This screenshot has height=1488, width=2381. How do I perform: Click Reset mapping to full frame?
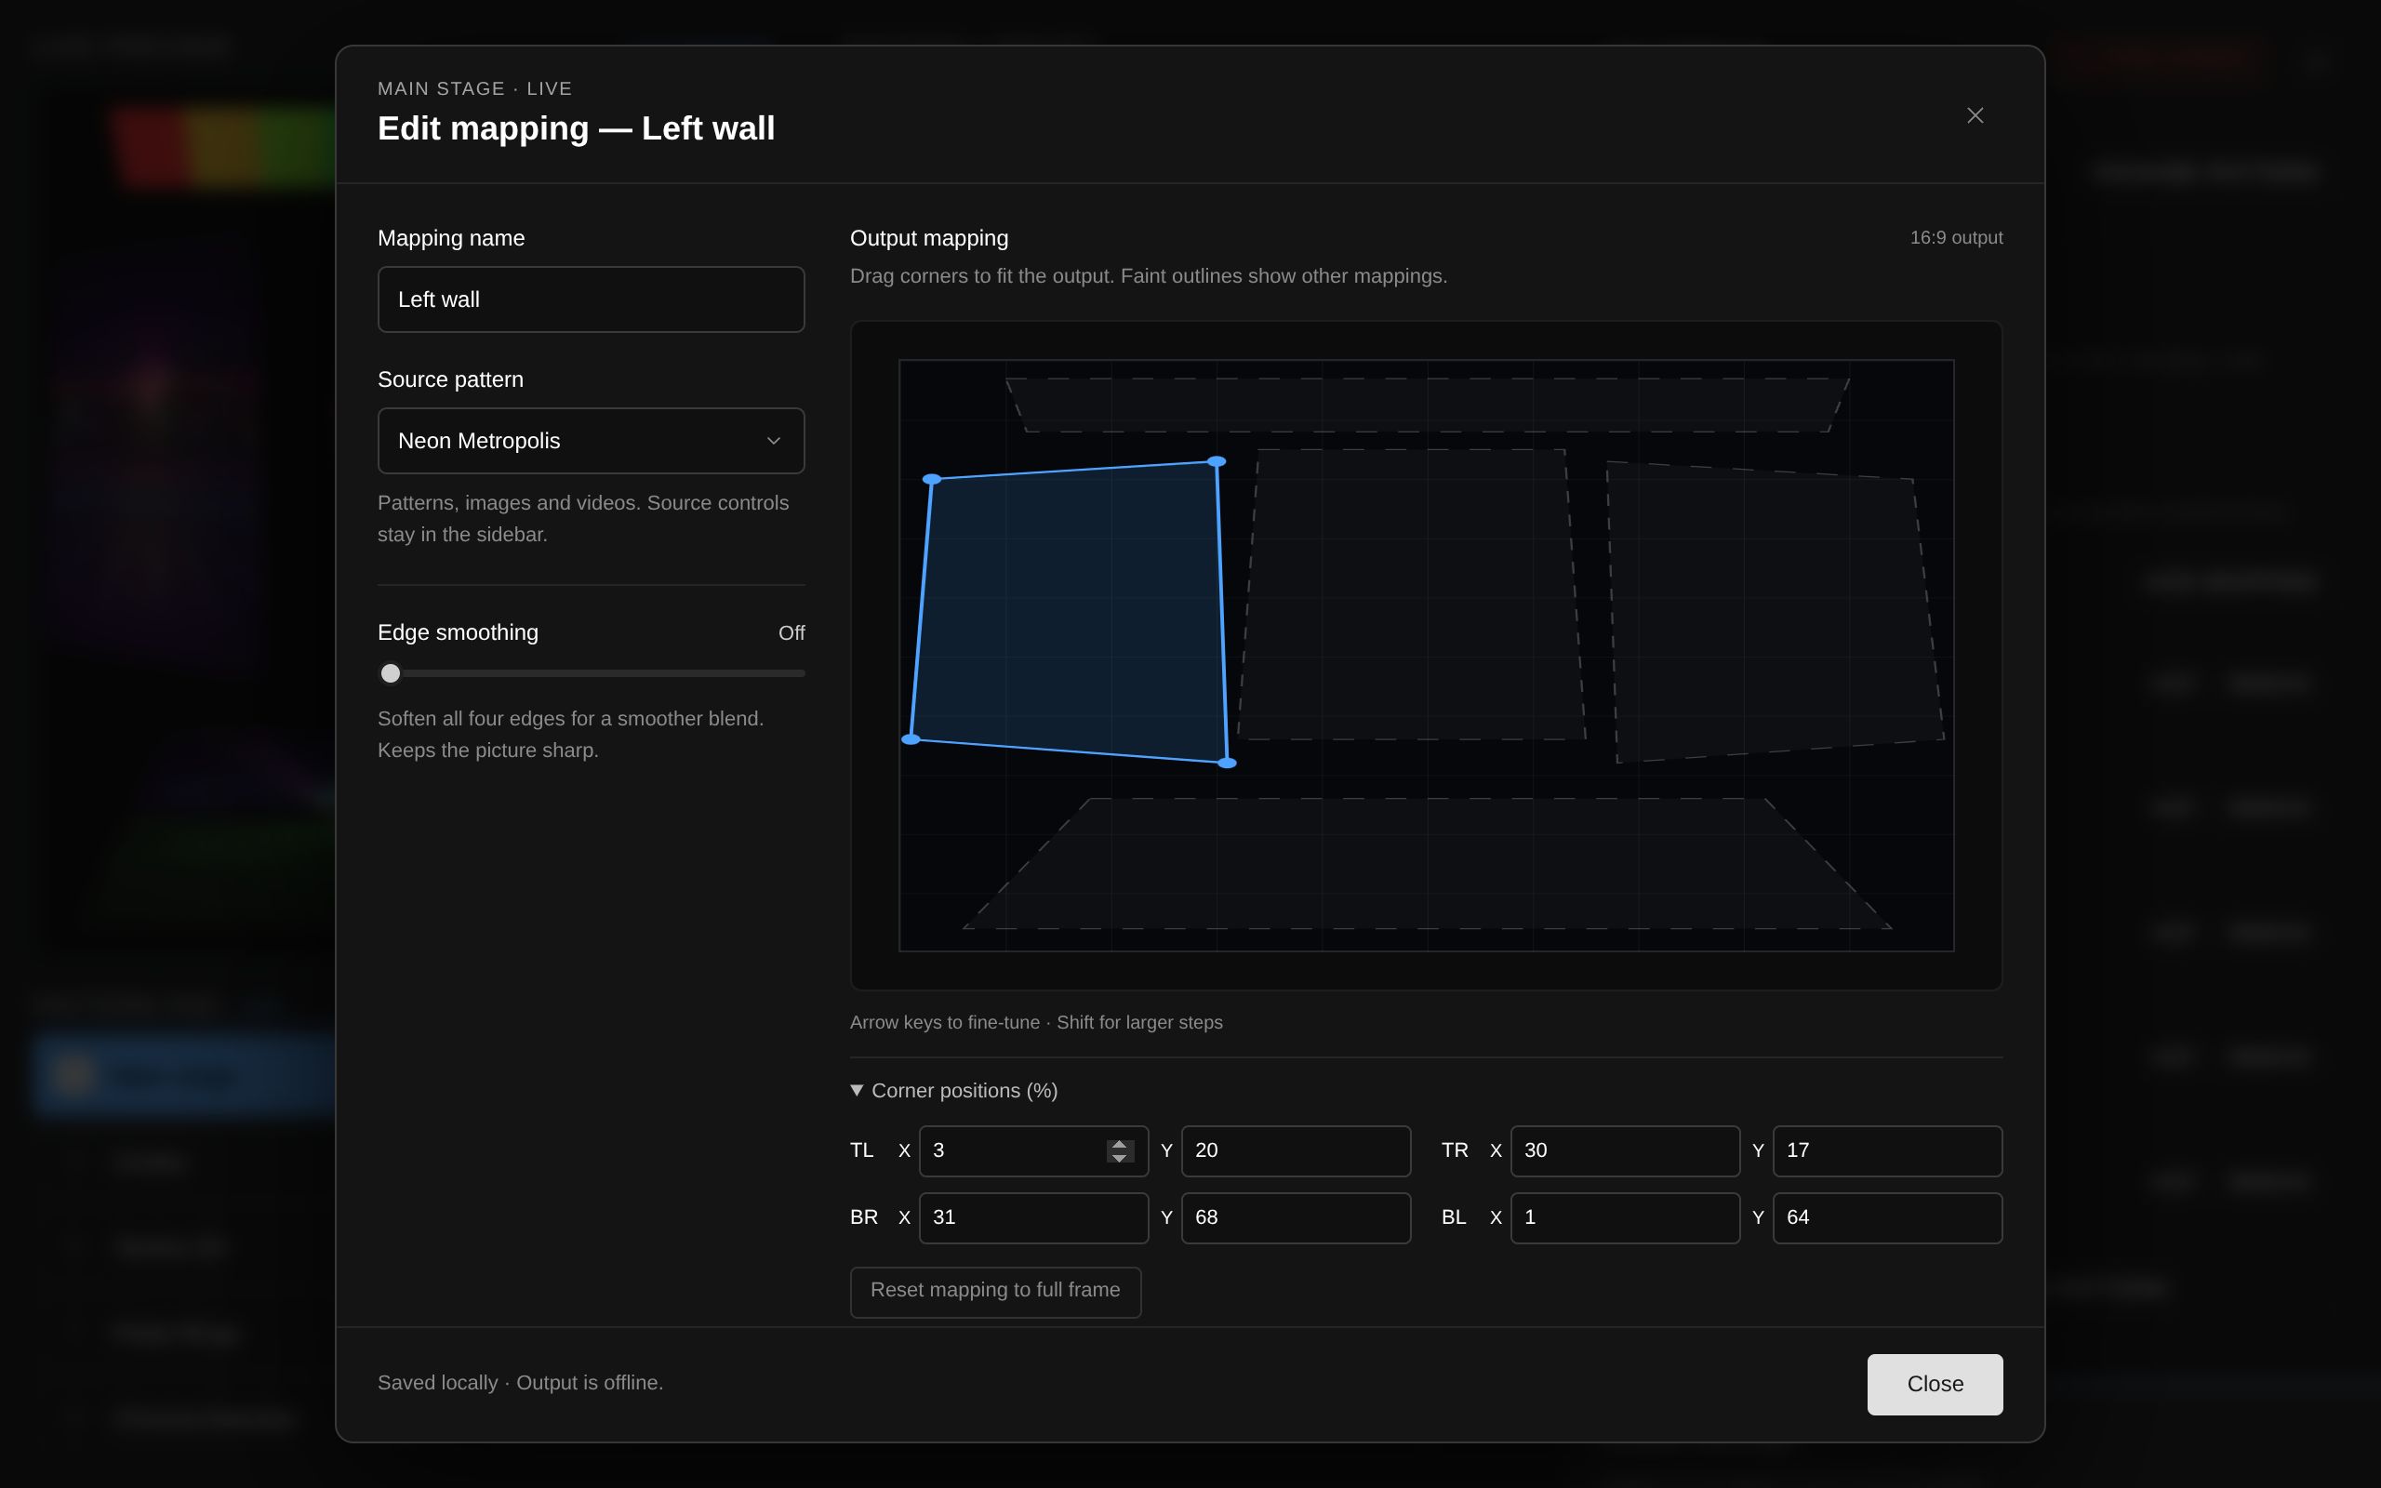coord(994,1291)
